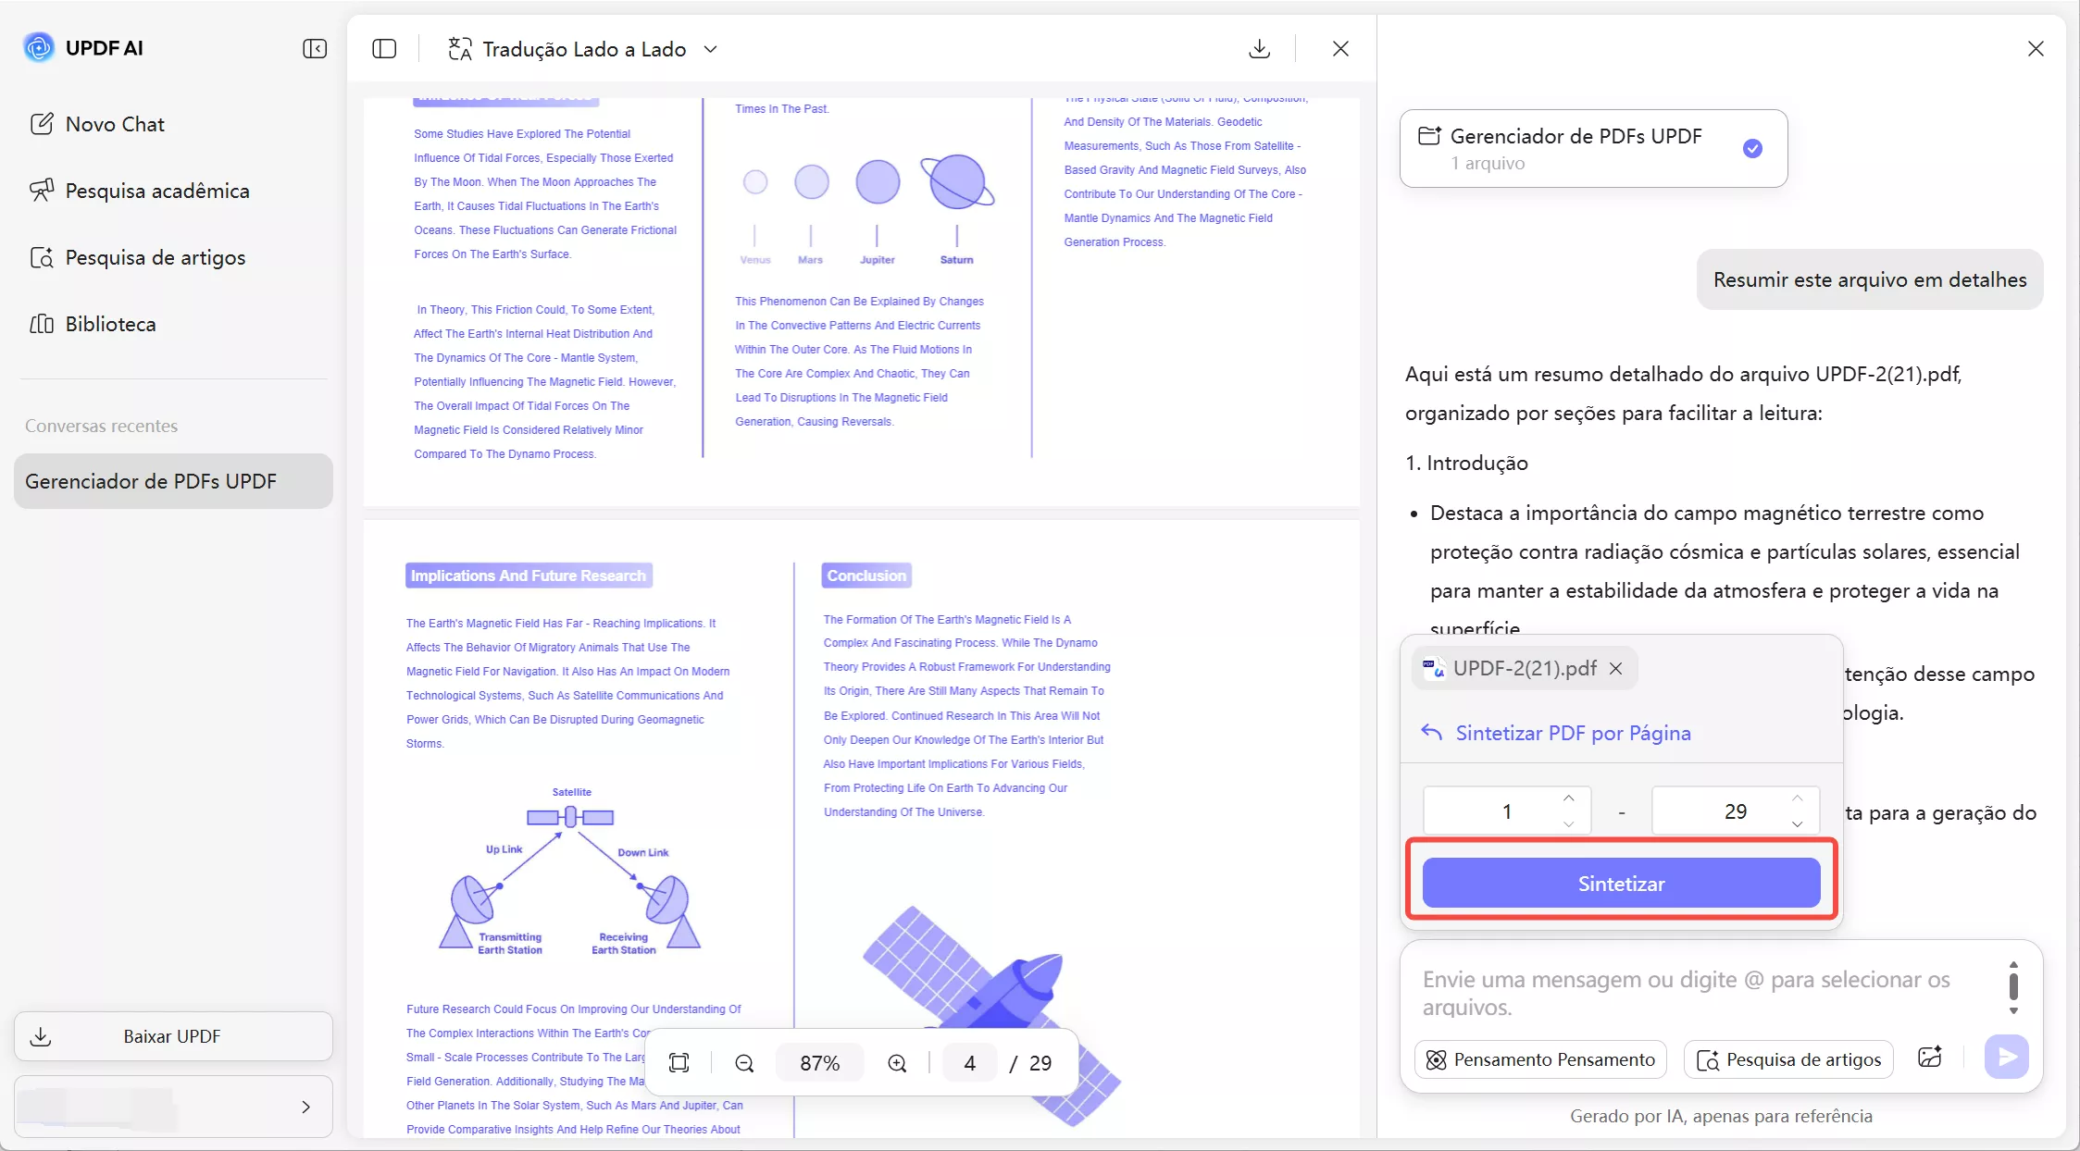Image resolution: width=2080 pixels, height=1151 pixels.
Task: Click the image upload icon in chat box
Action: click(x=1930, y=1058)
